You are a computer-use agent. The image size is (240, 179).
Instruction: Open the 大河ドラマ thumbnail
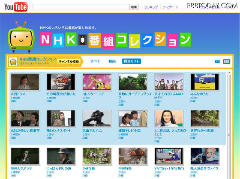[25, 82]
